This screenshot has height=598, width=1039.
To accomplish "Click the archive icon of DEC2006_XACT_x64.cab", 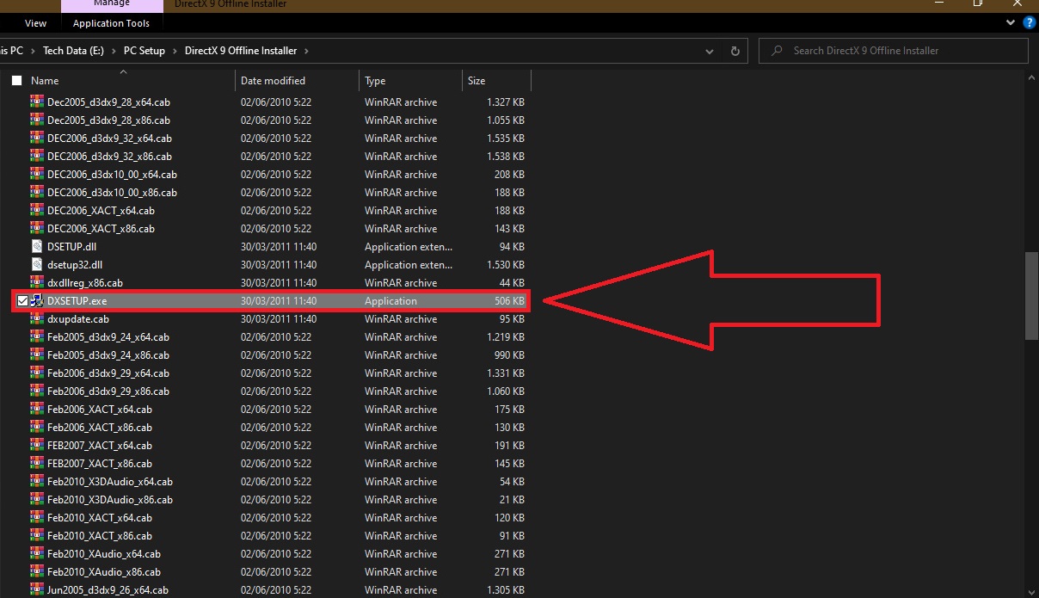I will tap(37, 210).
